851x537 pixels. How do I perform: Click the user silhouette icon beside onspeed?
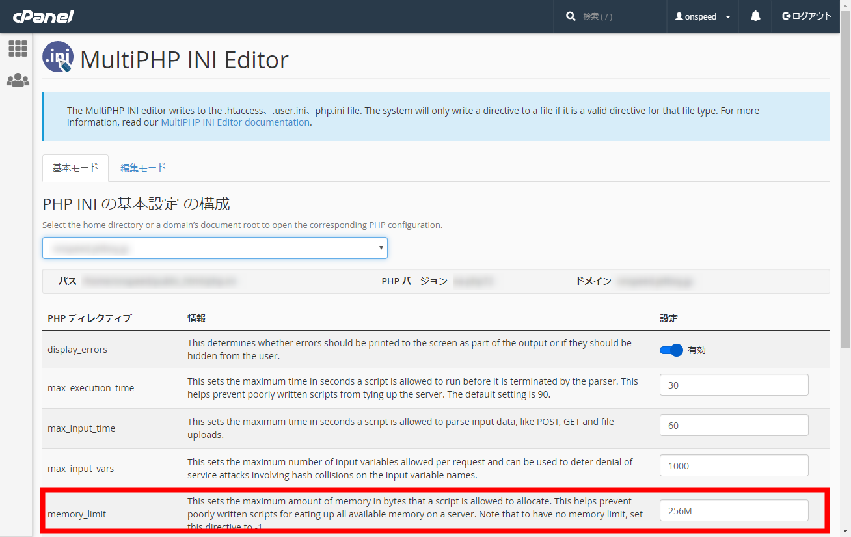[679, 16]
